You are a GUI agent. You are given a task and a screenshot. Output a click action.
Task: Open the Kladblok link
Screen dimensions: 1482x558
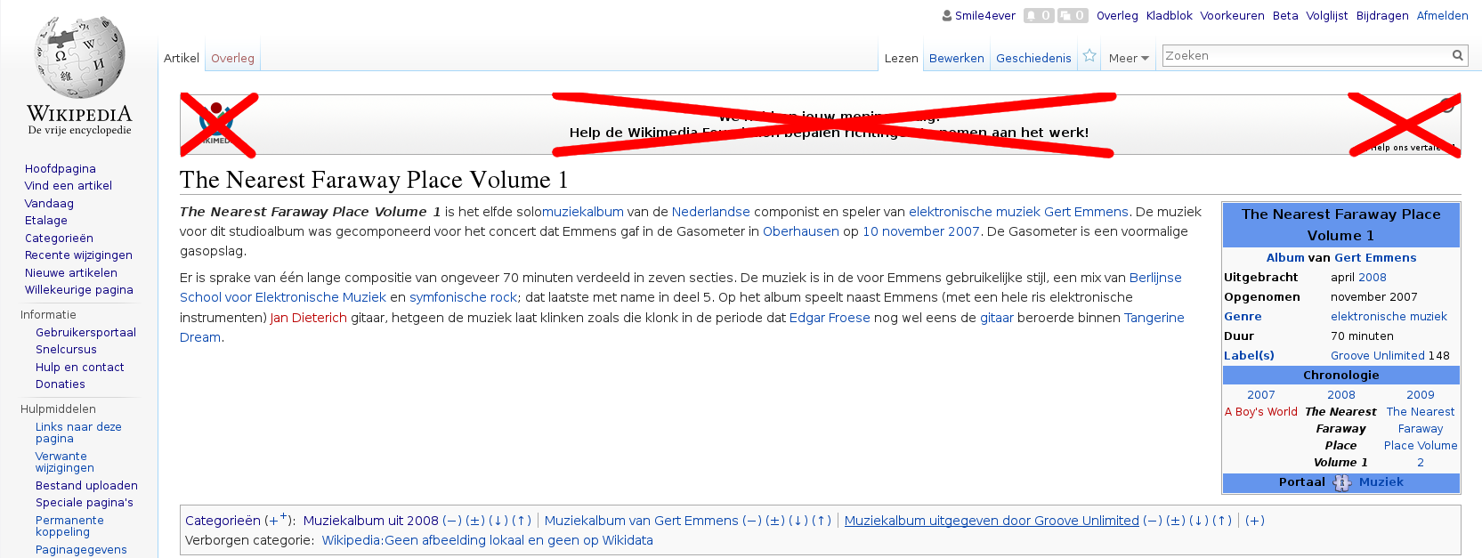tap(1170, 15)
